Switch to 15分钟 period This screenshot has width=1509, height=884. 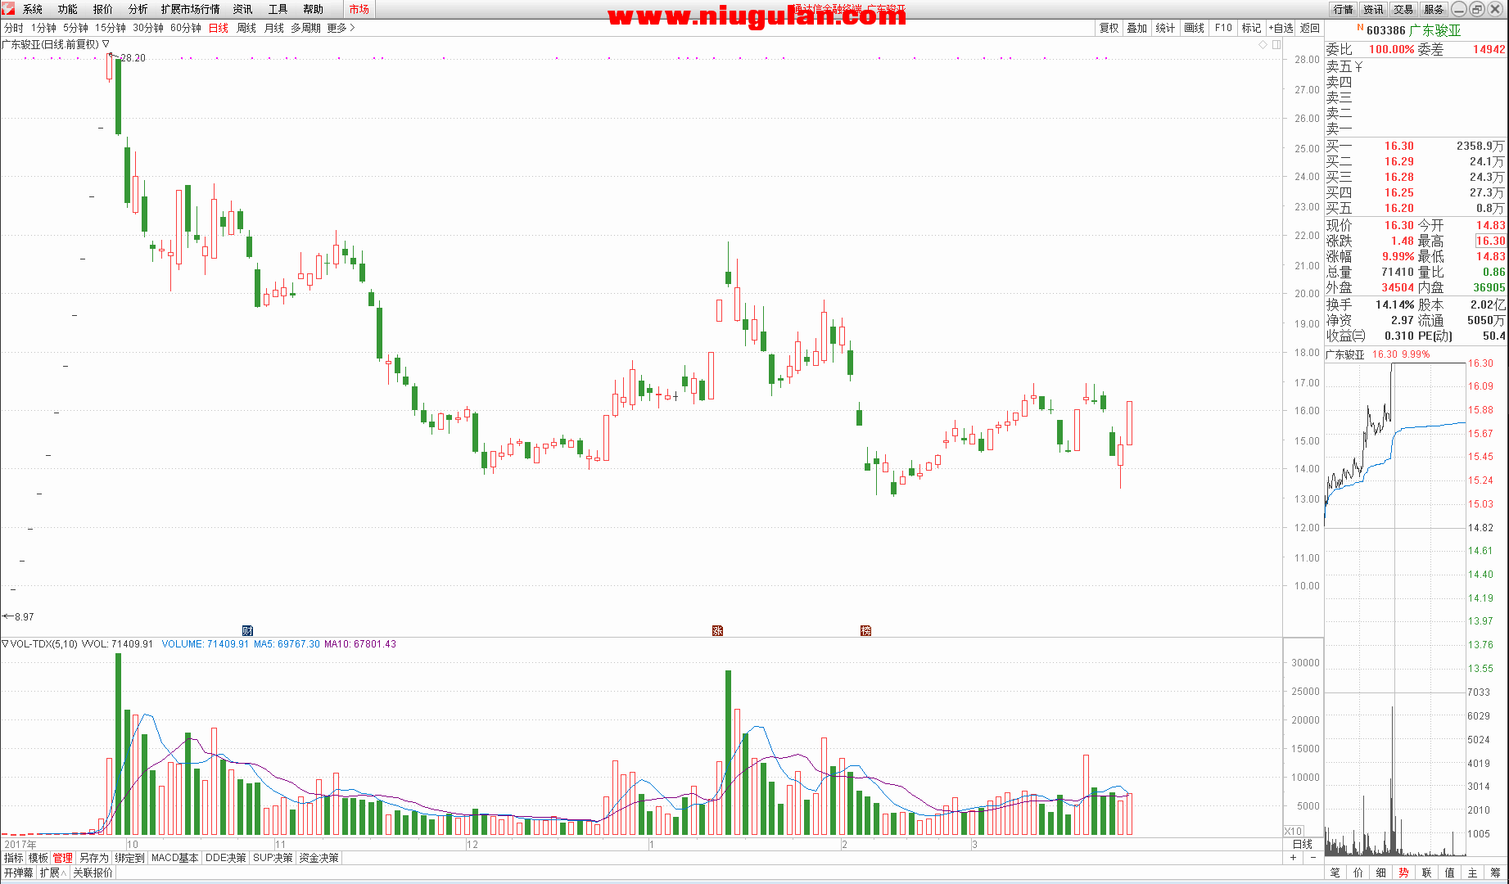click(111, 28)
